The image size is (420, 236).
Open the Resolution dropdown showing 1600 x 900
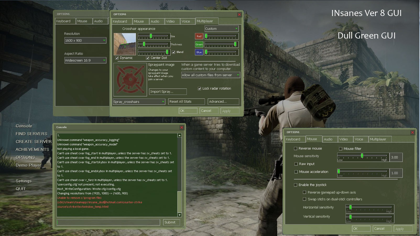pos(85,40)
